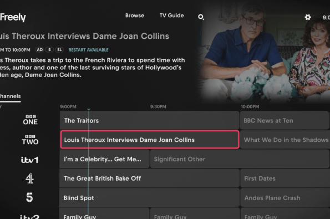Click the Restart Available link
330x219 pixels.
click(x=88, y=50)
